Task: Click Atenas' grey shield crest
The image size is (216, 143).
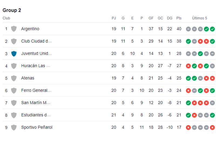Action: click(x=14, y=78)
